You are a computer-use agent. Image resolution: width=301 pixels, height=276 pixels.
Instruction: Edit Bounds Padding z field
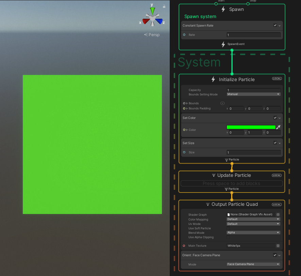point(273,108)
